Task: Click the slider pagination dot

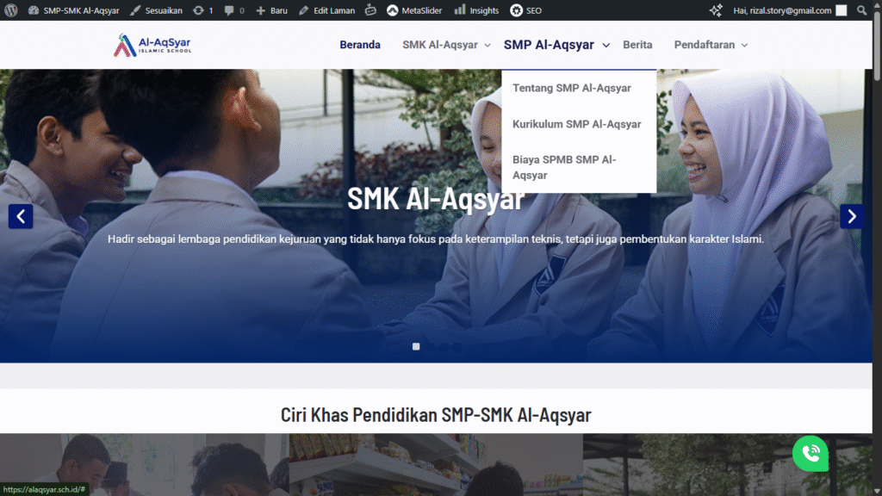Action: [x=416, y=346]
